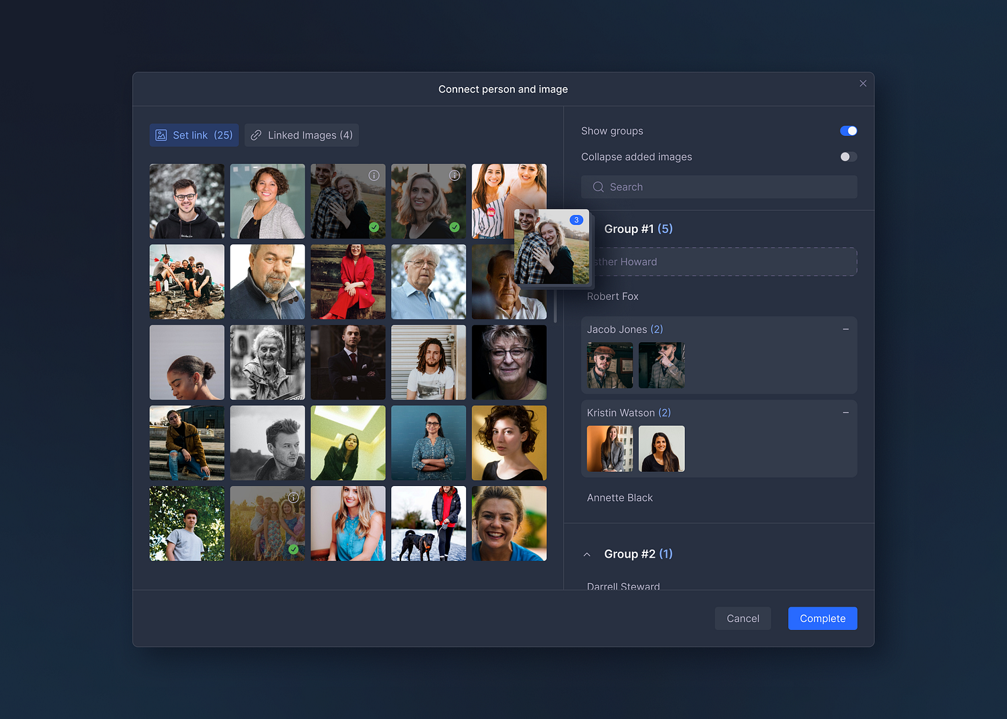Select bearded man in blue jacket photo
The height and width of the screenshot is (719, 1007).
tap(268, 282)
